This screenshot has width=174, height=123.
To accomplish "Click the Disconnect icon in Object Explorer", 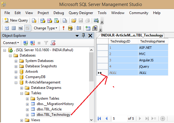I will [x=32, y=43].
